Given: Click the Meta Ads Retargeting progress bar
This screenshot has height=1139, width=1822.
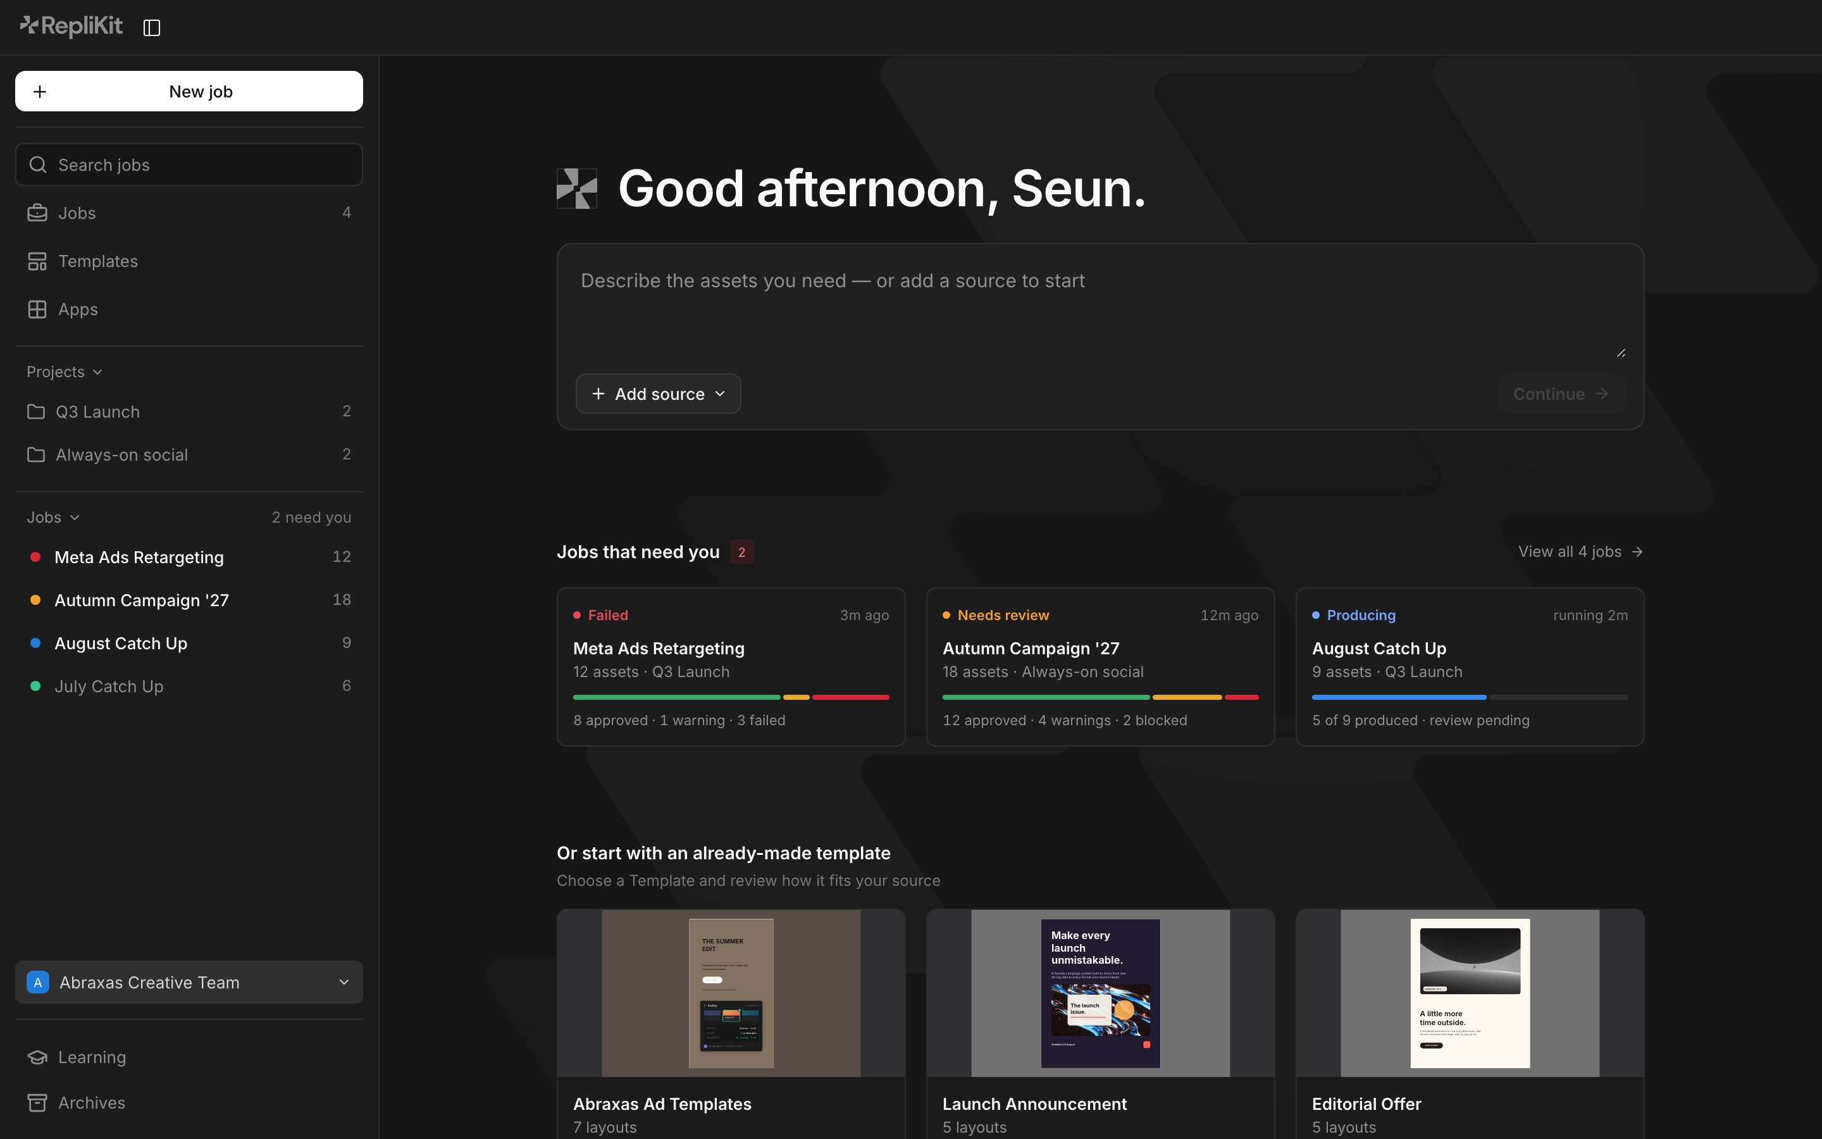Looking at the screenshot, I should point(731,697).
